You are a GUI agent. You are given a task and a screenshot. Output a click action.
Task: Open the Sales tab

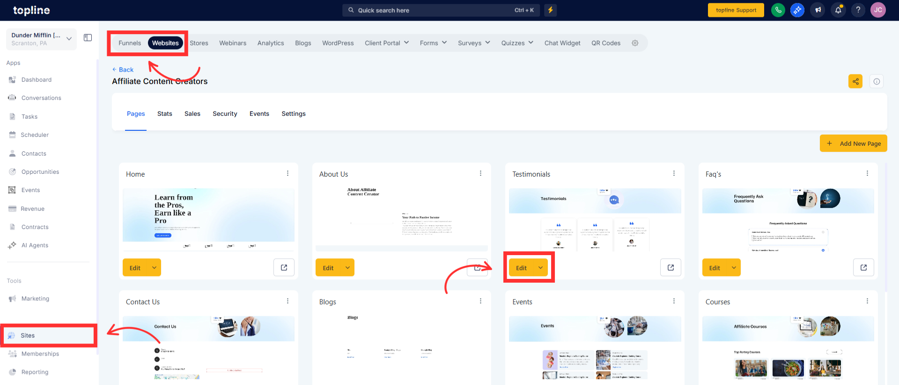(x=192, y=114)
